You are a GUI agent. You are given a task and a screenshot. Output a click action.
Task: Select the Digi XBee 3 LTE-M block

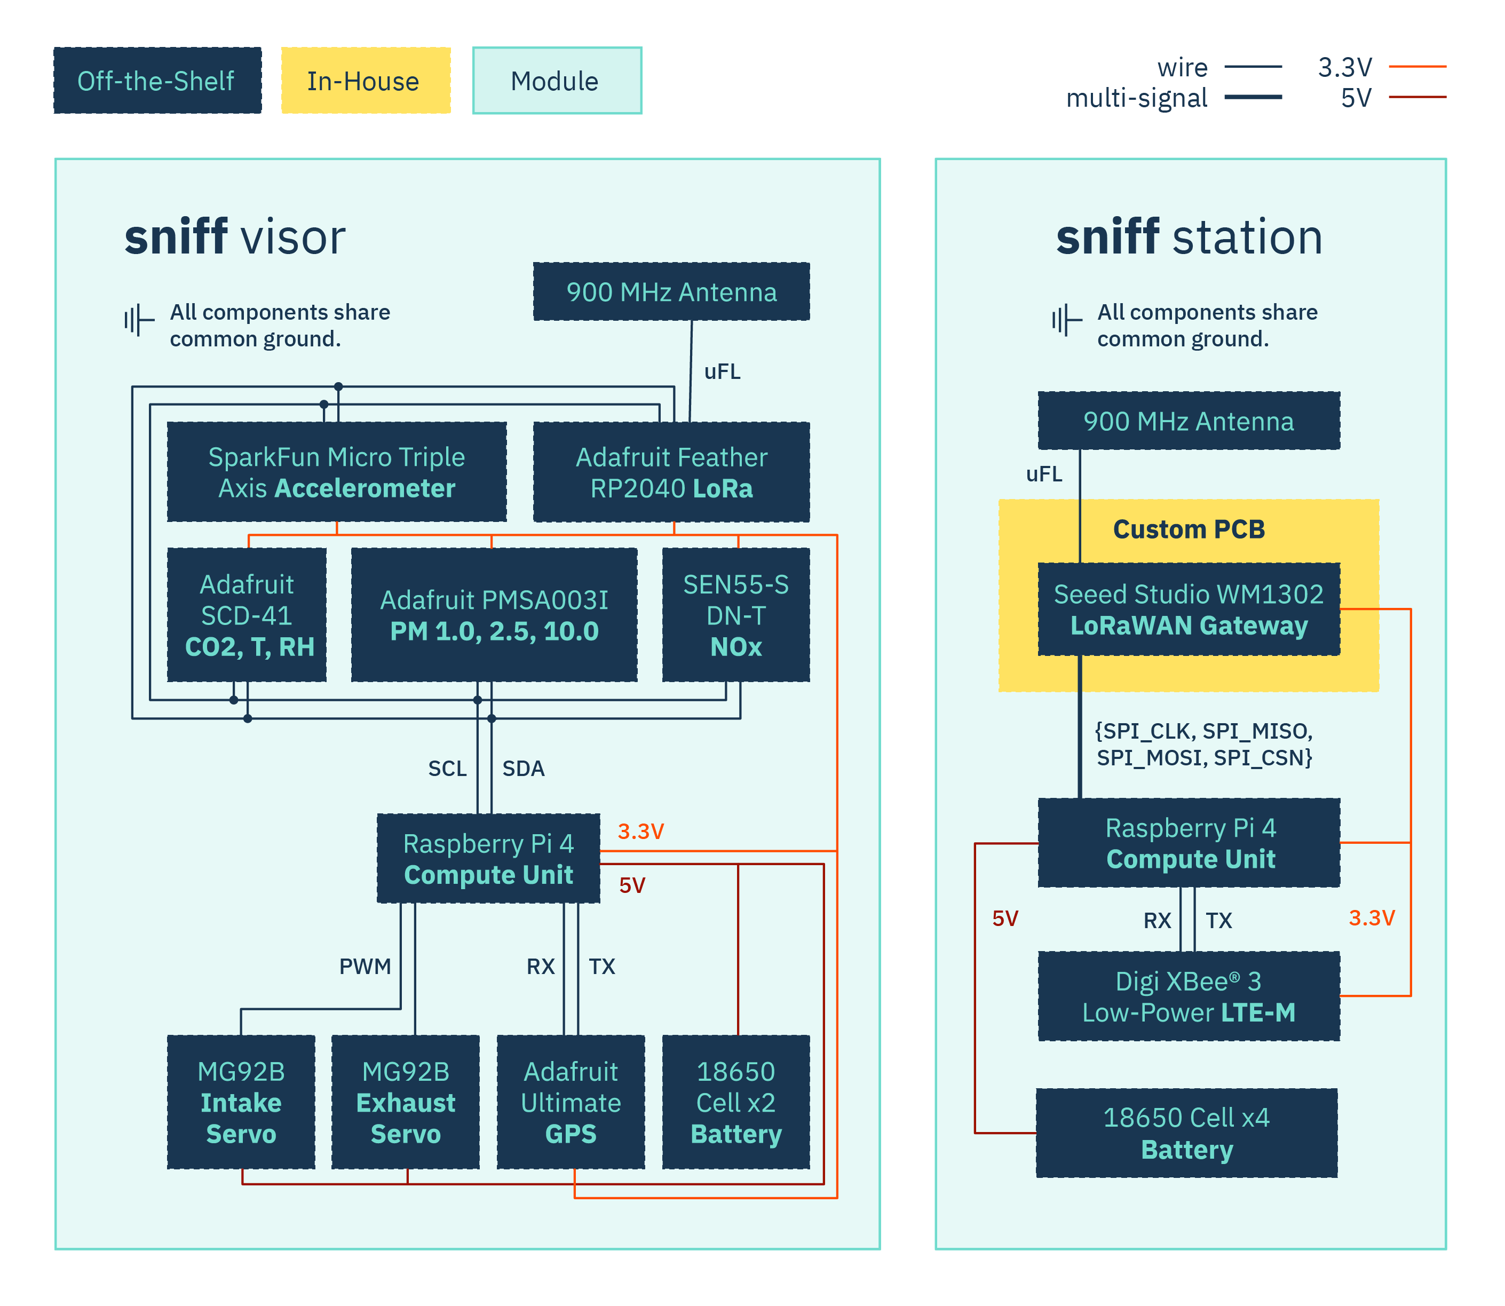1189,996
